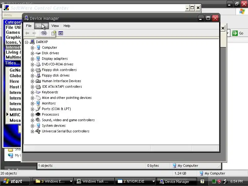Click the Computer category icon
The width and height of the screenshot is (248, 186).
38,47
